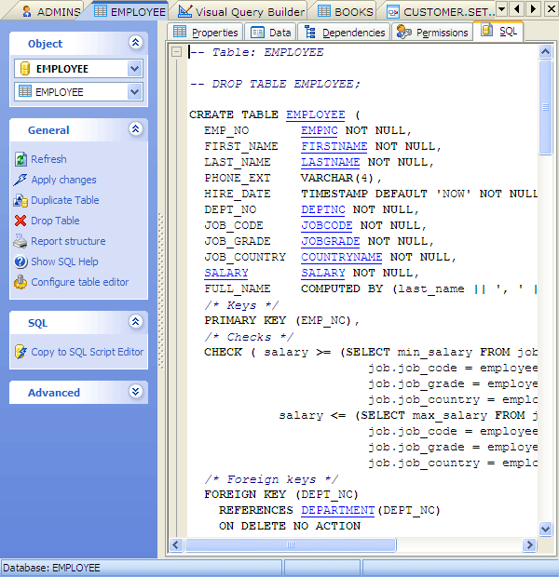Follow the JOBGRADE domain hyperlink

[x=331, y=241]
